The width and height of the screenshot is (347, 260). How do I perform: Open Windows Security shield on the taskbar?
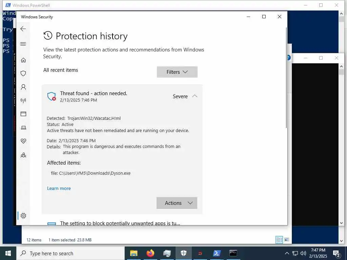(x=183, y=253)
